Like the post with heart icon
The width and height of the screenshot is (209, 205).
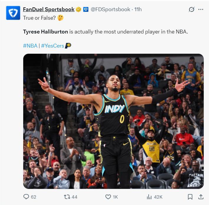point(108,197)
